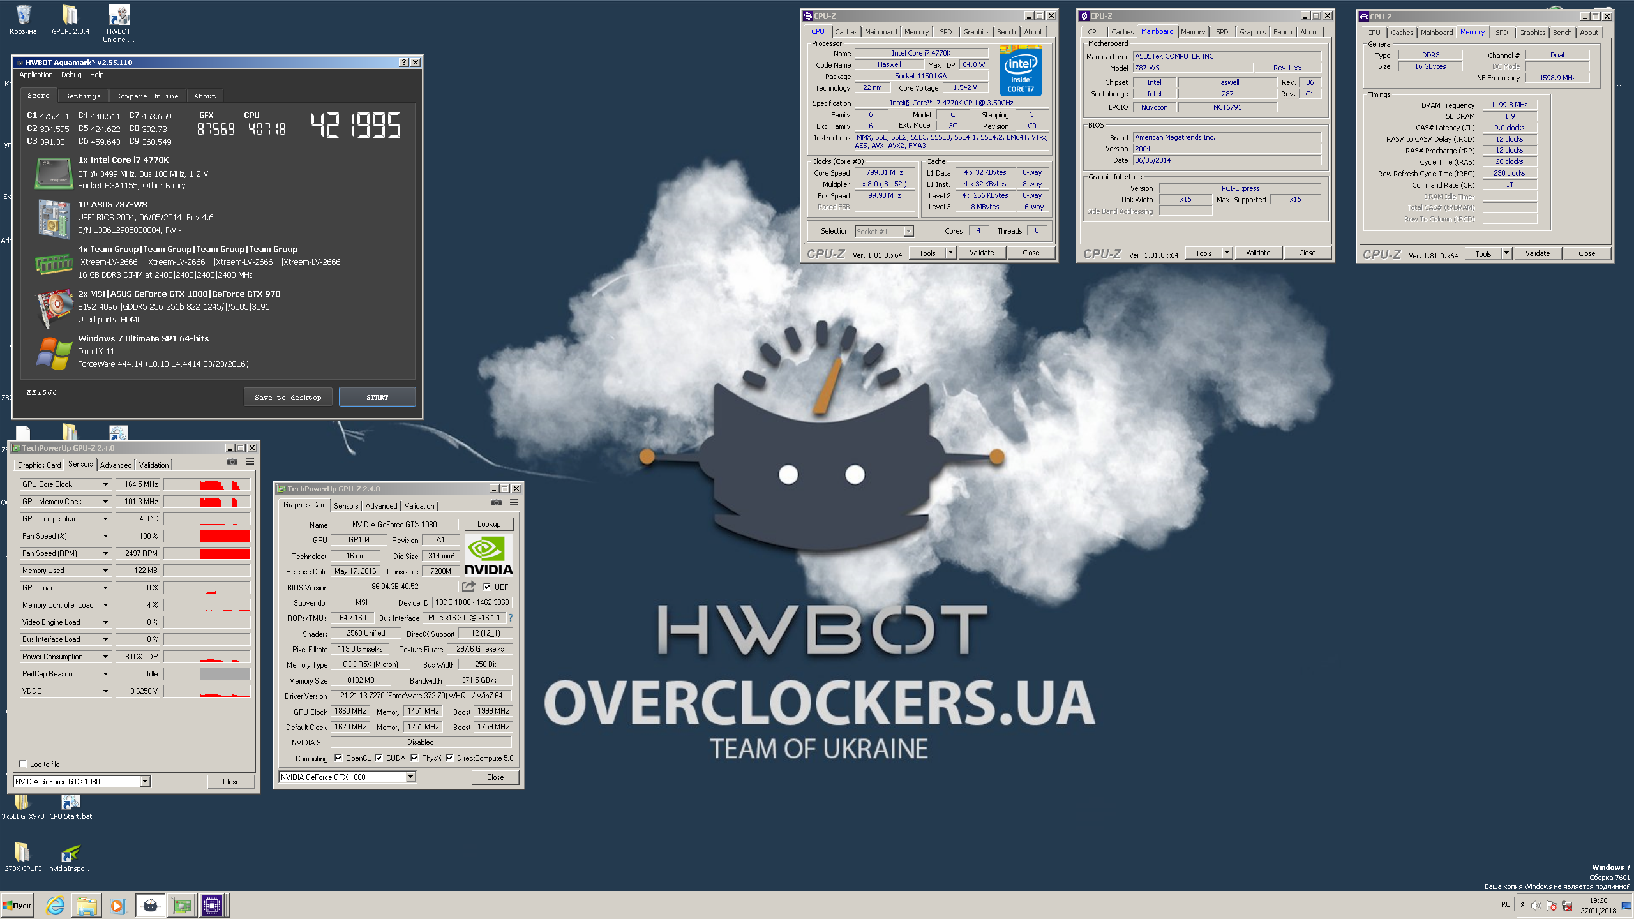Open the Aquamark Debug menu
The height and width of the screenshot is (919, 1634).
tap(71, 75)
